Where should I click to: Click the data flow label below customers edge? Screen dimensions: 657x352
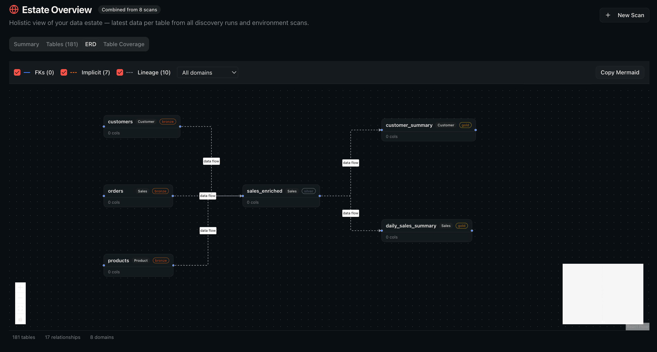tap(211, 161)
